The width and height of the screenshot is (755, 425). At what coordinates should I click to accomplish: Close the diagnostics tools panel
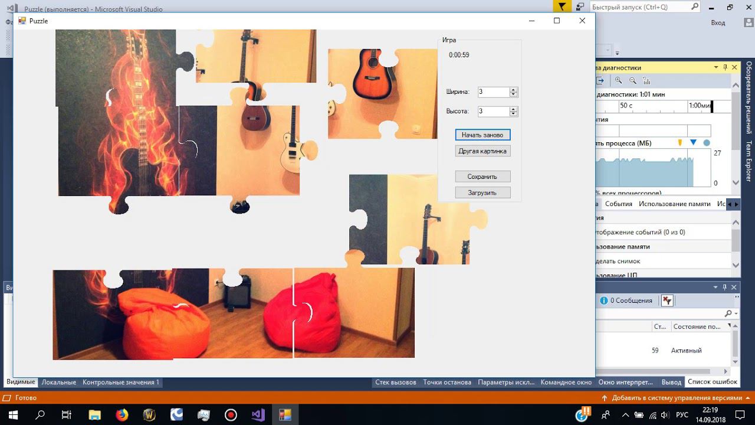pyautogui.click(x=735, y=67)
